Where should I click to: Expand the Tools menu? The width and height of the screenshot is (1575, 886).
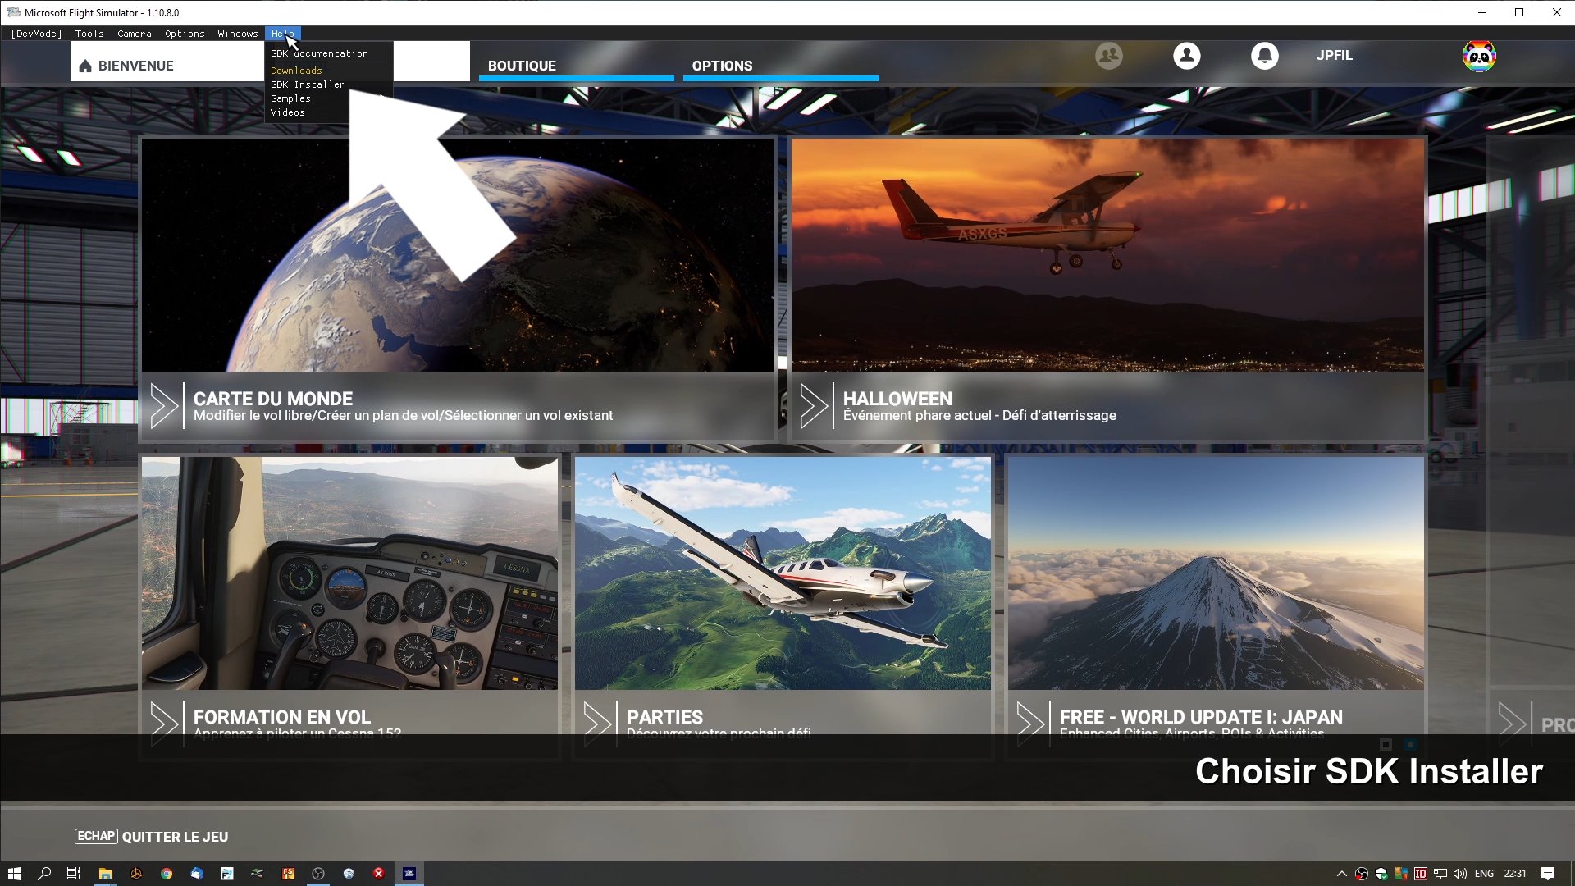[x=89, y=34]
